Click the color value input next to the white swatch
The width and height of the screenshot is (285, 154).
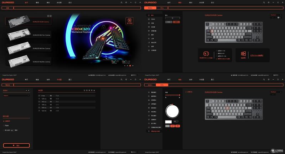tap(176, 121)
